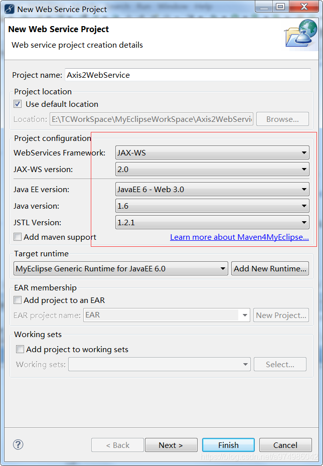Click the Finish button
Image resolution: width=323 pixels, height=466 pixels.
(x=228, y=445)
